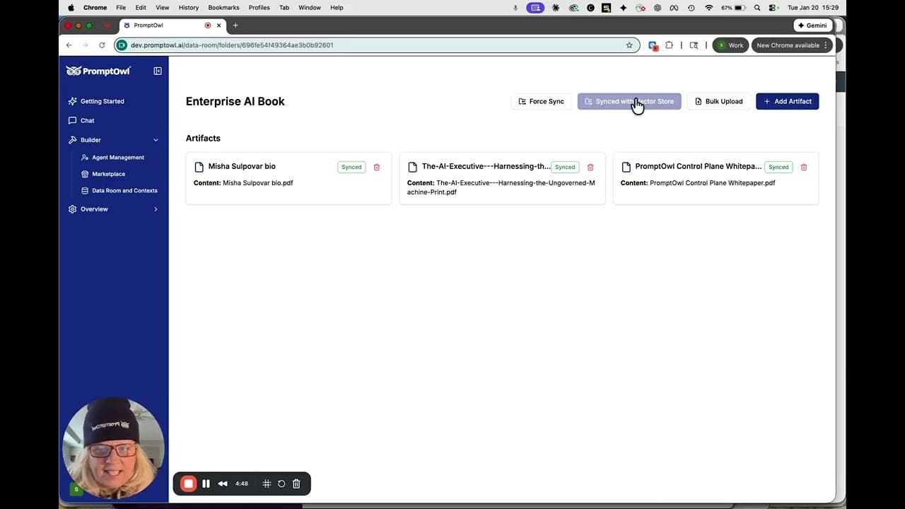This screenshot has height=509, width=905.
Task: Click the Force Sync button
Action: [x=541, y=101]
